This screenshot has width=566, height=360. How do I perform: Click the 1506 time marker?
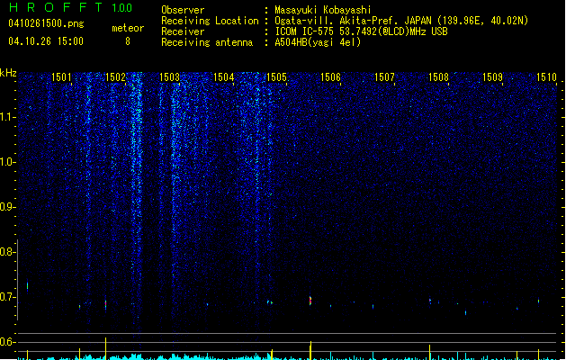[x=330, y=77]
